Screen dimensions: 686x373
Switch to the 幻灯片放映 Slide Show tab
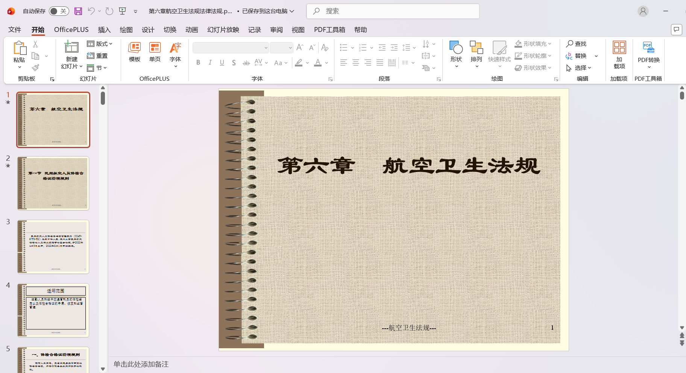tap(223, 30)
